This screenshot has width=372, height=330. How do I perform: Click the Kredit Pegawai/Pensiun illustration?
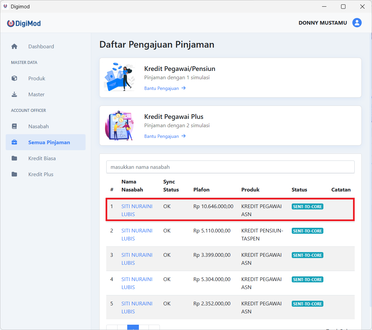120,77
